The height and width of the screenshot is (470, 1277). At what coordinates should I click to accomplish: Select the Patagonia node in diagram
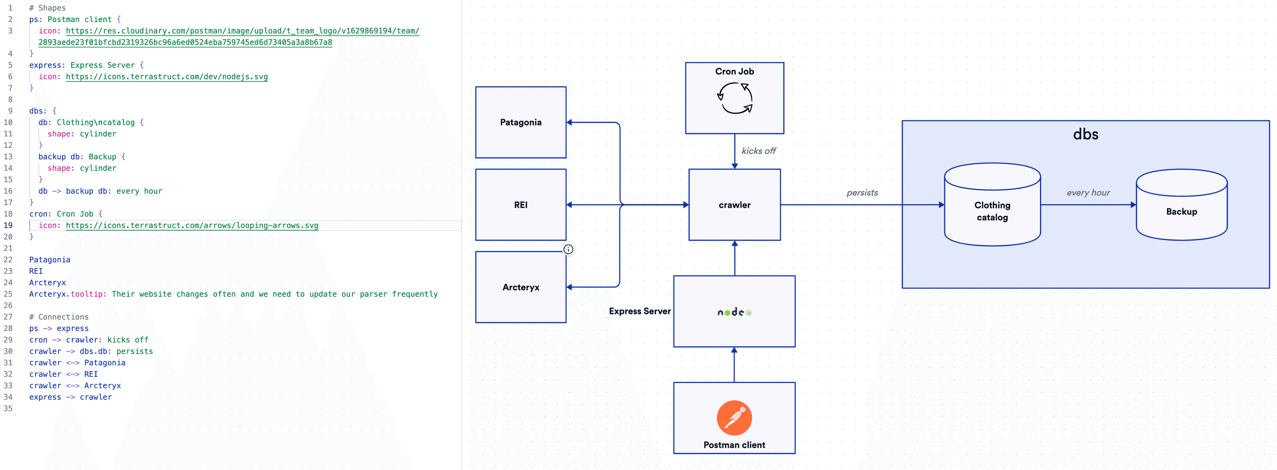click(520, 122)
